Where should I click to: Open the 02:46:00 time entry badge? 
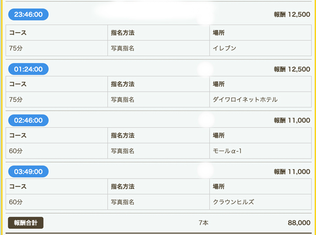28,120
